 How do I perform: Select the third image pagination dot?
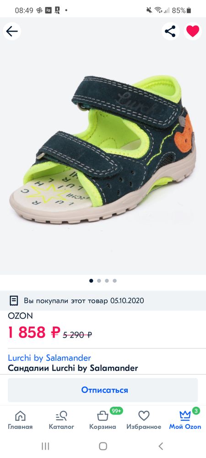[107, 281]
